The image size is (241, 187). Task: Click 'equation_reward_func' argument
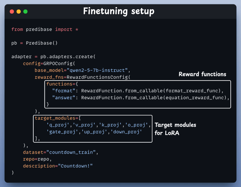coord(195,98)
